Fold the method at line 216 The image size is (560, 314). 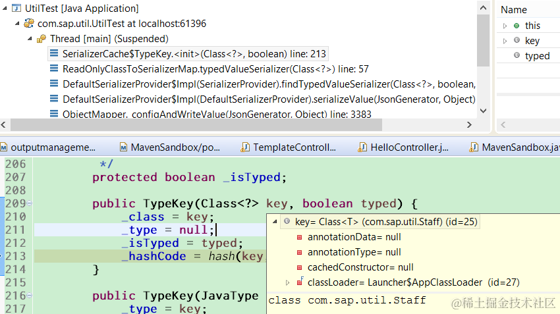[30, 296]
